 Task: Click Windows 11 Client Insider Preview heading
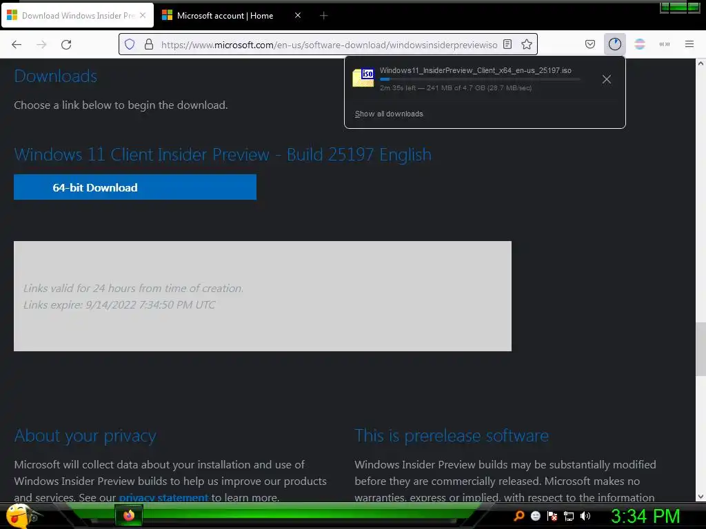[223, 154]
